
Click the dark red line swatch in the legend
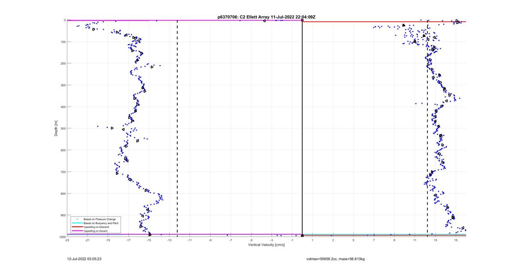[77, 227]
